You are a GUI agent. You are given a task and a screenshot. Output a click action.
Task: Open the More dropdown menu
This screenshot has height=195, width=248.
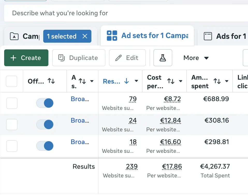point(196,58)
